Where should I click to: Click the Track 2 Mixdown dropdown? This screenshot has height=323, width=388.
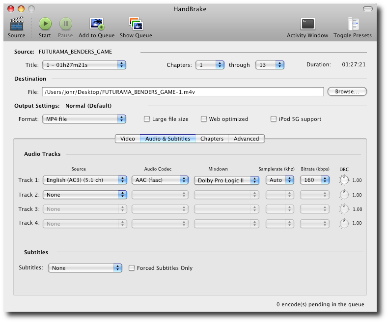(x=226, y=195)
